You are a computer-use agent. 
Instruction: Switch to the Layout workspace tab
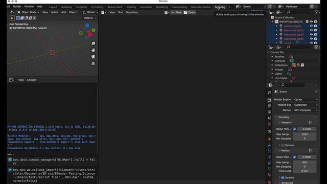[x=53, y=7]
